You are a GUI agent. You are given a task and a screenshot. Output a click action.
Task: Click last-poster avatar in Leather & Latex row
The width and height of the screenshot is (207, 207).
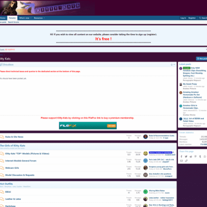point(145,199)
